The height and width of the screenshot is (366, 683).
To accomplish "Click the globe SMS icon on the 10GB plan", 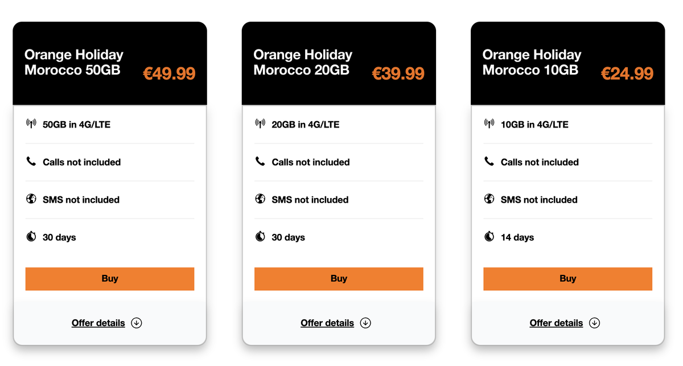I will 489,199.
